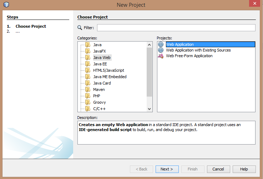Click the project Description text area
The image size is (263, 179).
(x=166, y=132)
